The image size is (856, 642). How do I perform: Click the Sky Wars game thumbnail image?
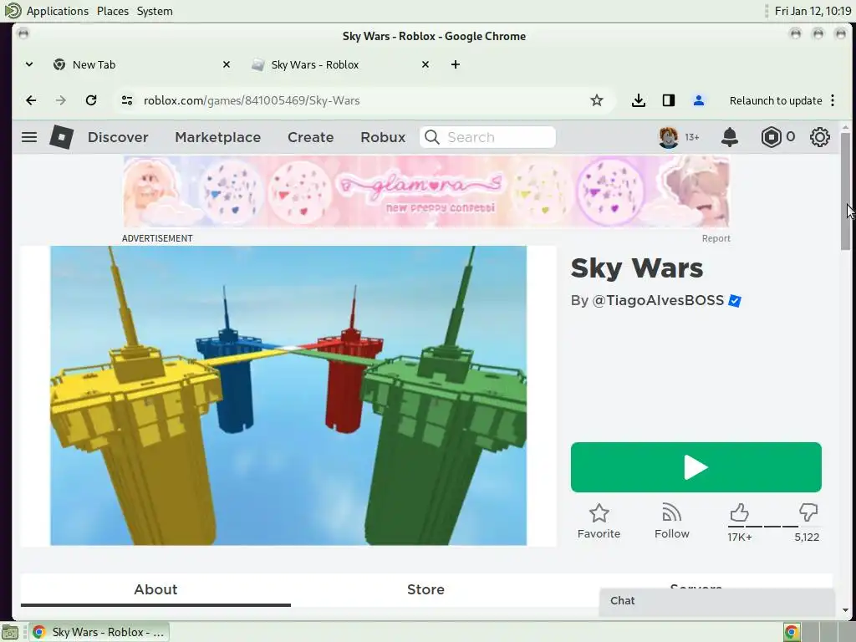click(x=288, y=395)
